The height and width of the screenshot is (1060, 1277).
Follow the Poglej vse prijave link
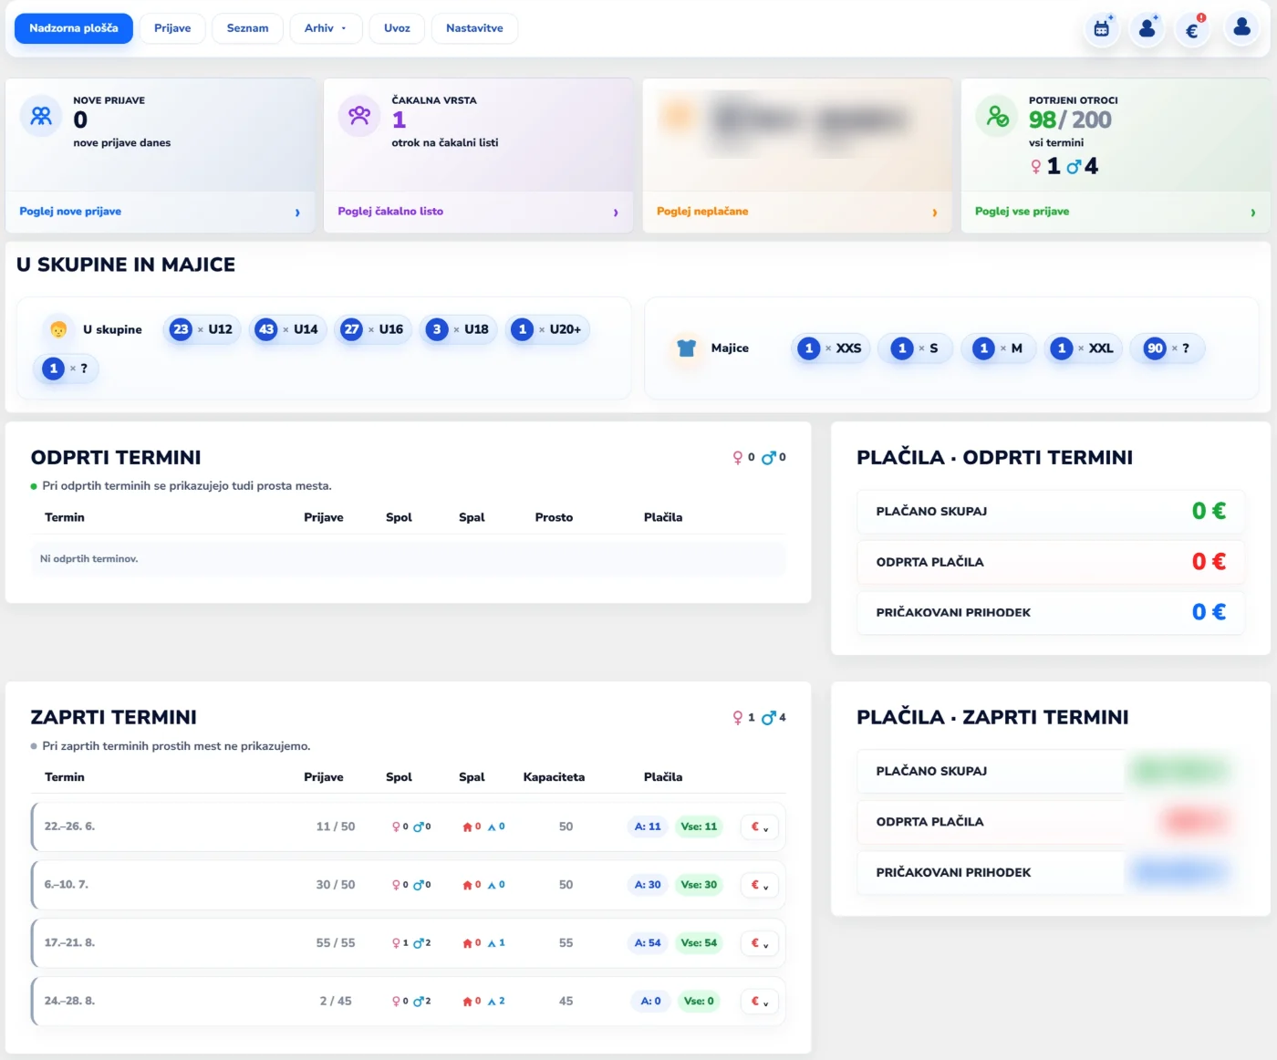click(1022, 212)
